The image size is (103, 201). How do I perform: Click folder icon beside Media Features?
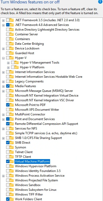(x=12, y=86)
